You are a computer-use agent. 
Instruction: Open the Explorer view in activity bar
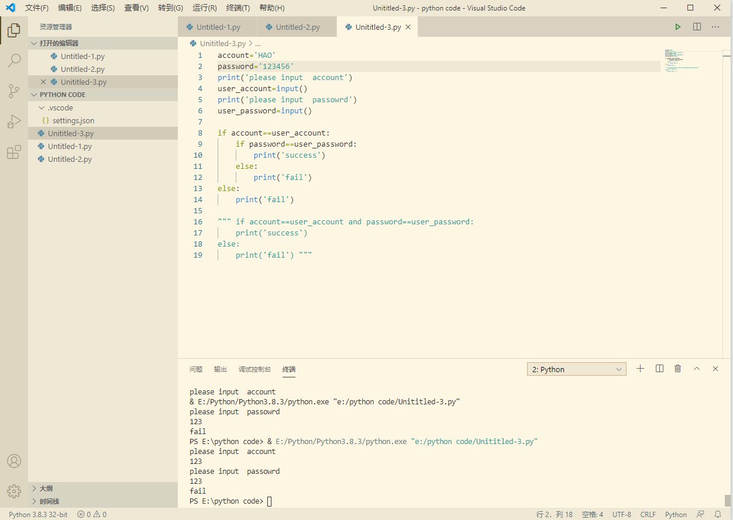tap(14, 30)
